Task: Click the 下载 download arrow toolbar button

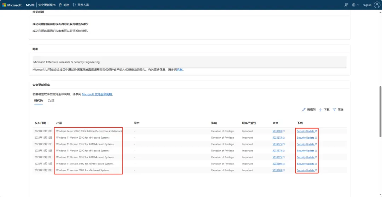Action: click(324, 110)
